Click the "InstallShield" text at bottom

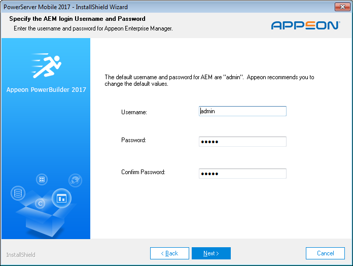21,255
